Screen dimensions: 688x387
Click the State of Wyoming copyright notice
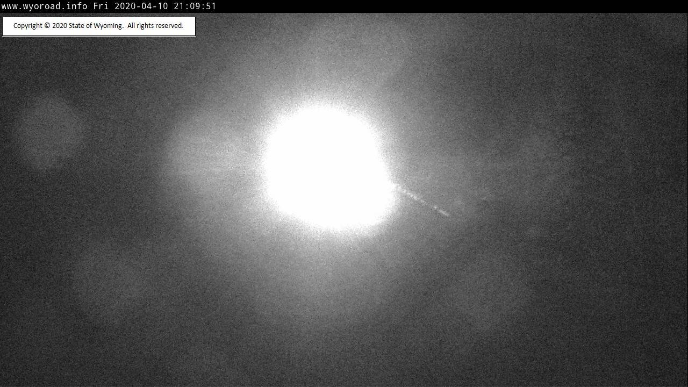click(98, 26)
